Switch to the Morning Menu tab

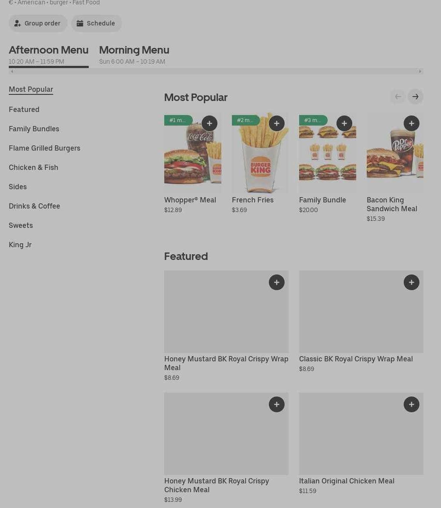pos(134,55)
